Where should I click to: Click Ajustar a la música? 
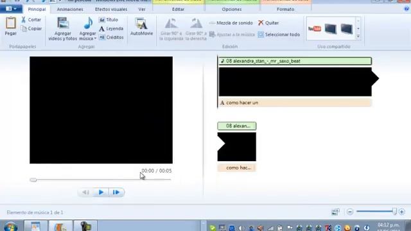[232, 34]
